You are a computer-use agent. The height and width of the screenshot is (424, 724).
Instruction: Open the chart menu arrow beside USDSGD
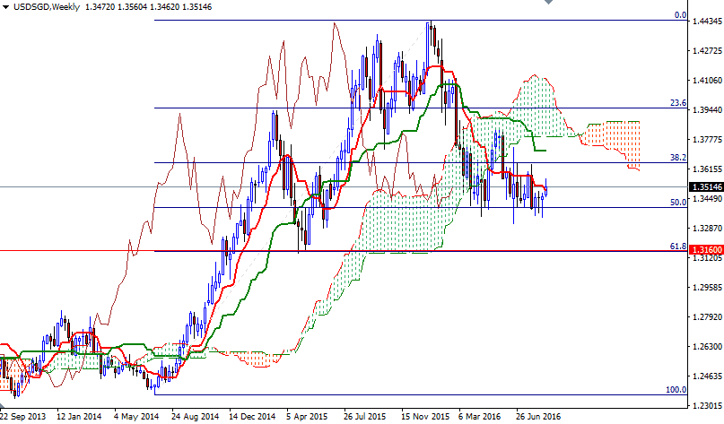[5, 7]
